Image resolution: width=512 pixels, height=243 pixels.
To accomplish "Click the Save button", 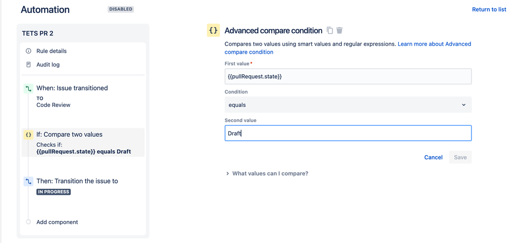I will point(460,158).
